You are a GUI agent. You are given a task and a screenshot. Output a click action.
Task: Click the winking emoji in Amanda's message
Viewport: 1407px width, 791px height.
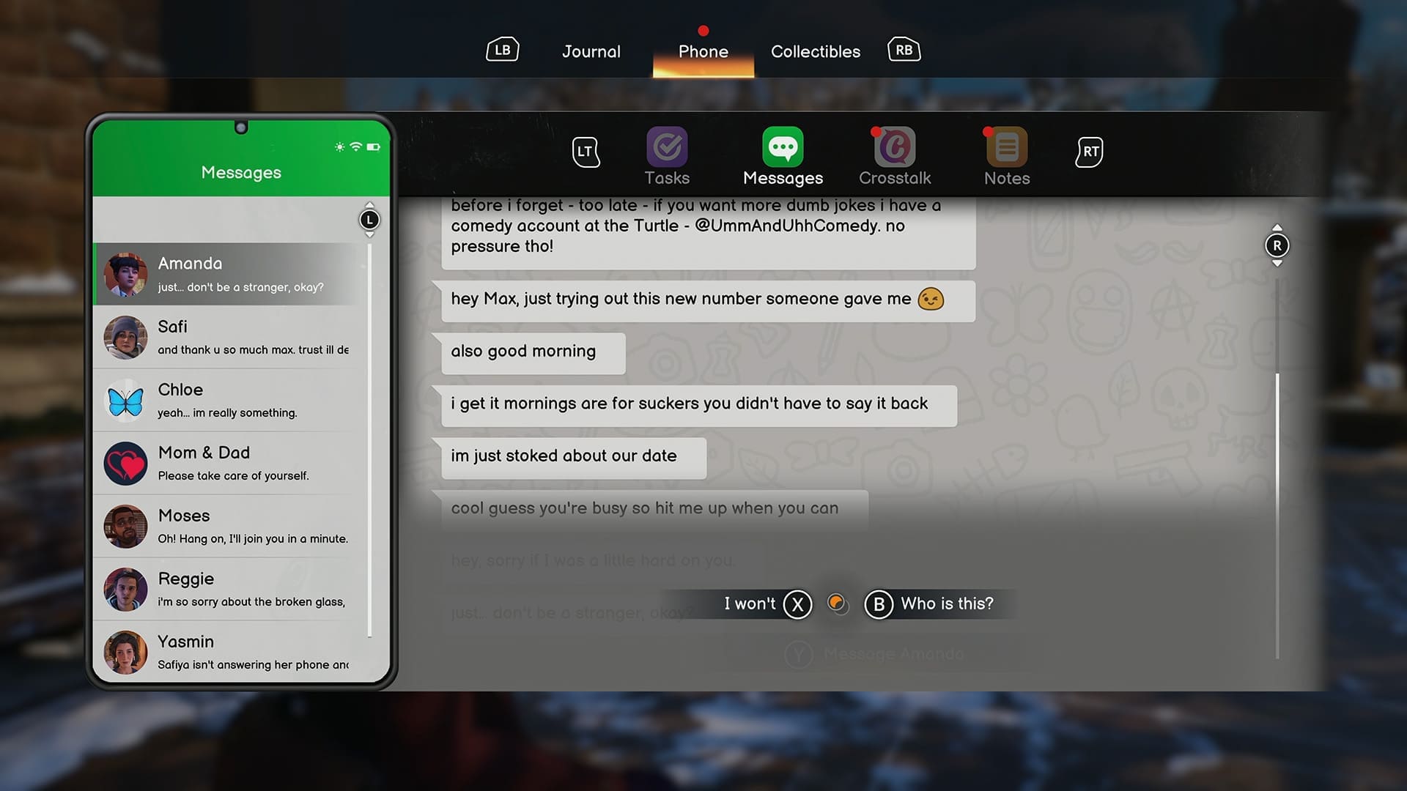pyautogui.click(x=929, y=299)
